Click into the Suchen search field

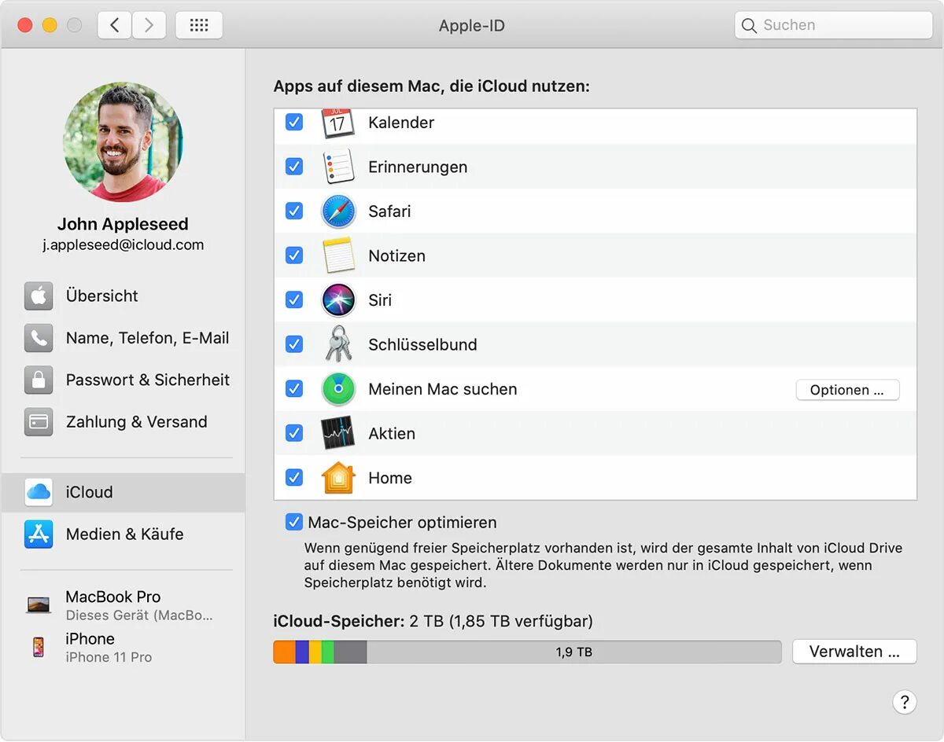click(834, 25)
